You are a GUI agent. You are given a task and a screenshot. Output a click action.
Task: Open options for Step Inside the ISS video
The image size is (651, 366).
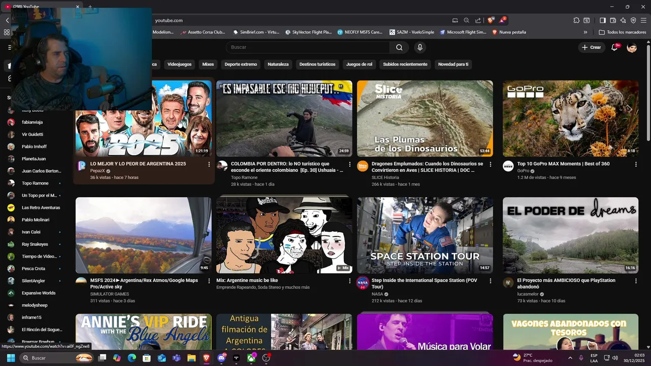(x=490, y=281)
